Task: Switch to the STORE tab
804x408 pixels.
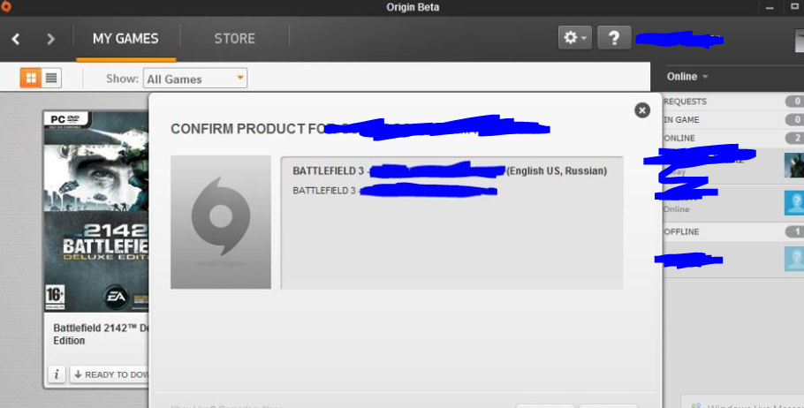Action: [235, 39]
